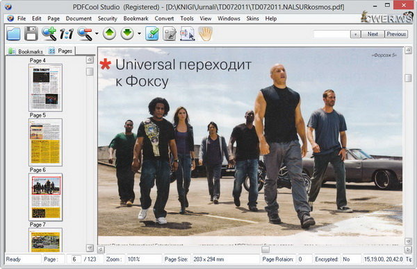Screen dimensions: 417x269
Task: Click the document vertical scroll up arrow
Action: pyautogui.click(x=408, y=50)
